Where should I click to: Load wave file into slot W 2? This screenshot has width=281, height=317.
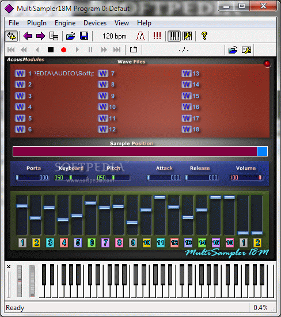tap(20, 85)
